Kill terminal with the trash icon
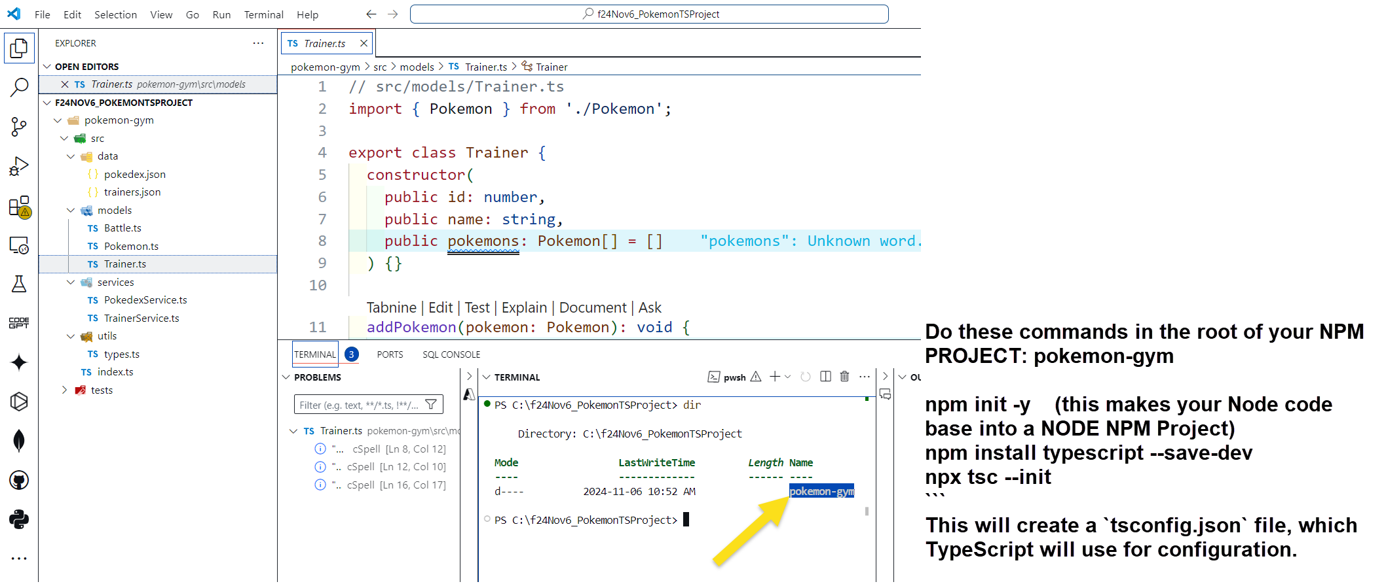This screenshot has height=584, width=1386. click(x=844, y=377)
